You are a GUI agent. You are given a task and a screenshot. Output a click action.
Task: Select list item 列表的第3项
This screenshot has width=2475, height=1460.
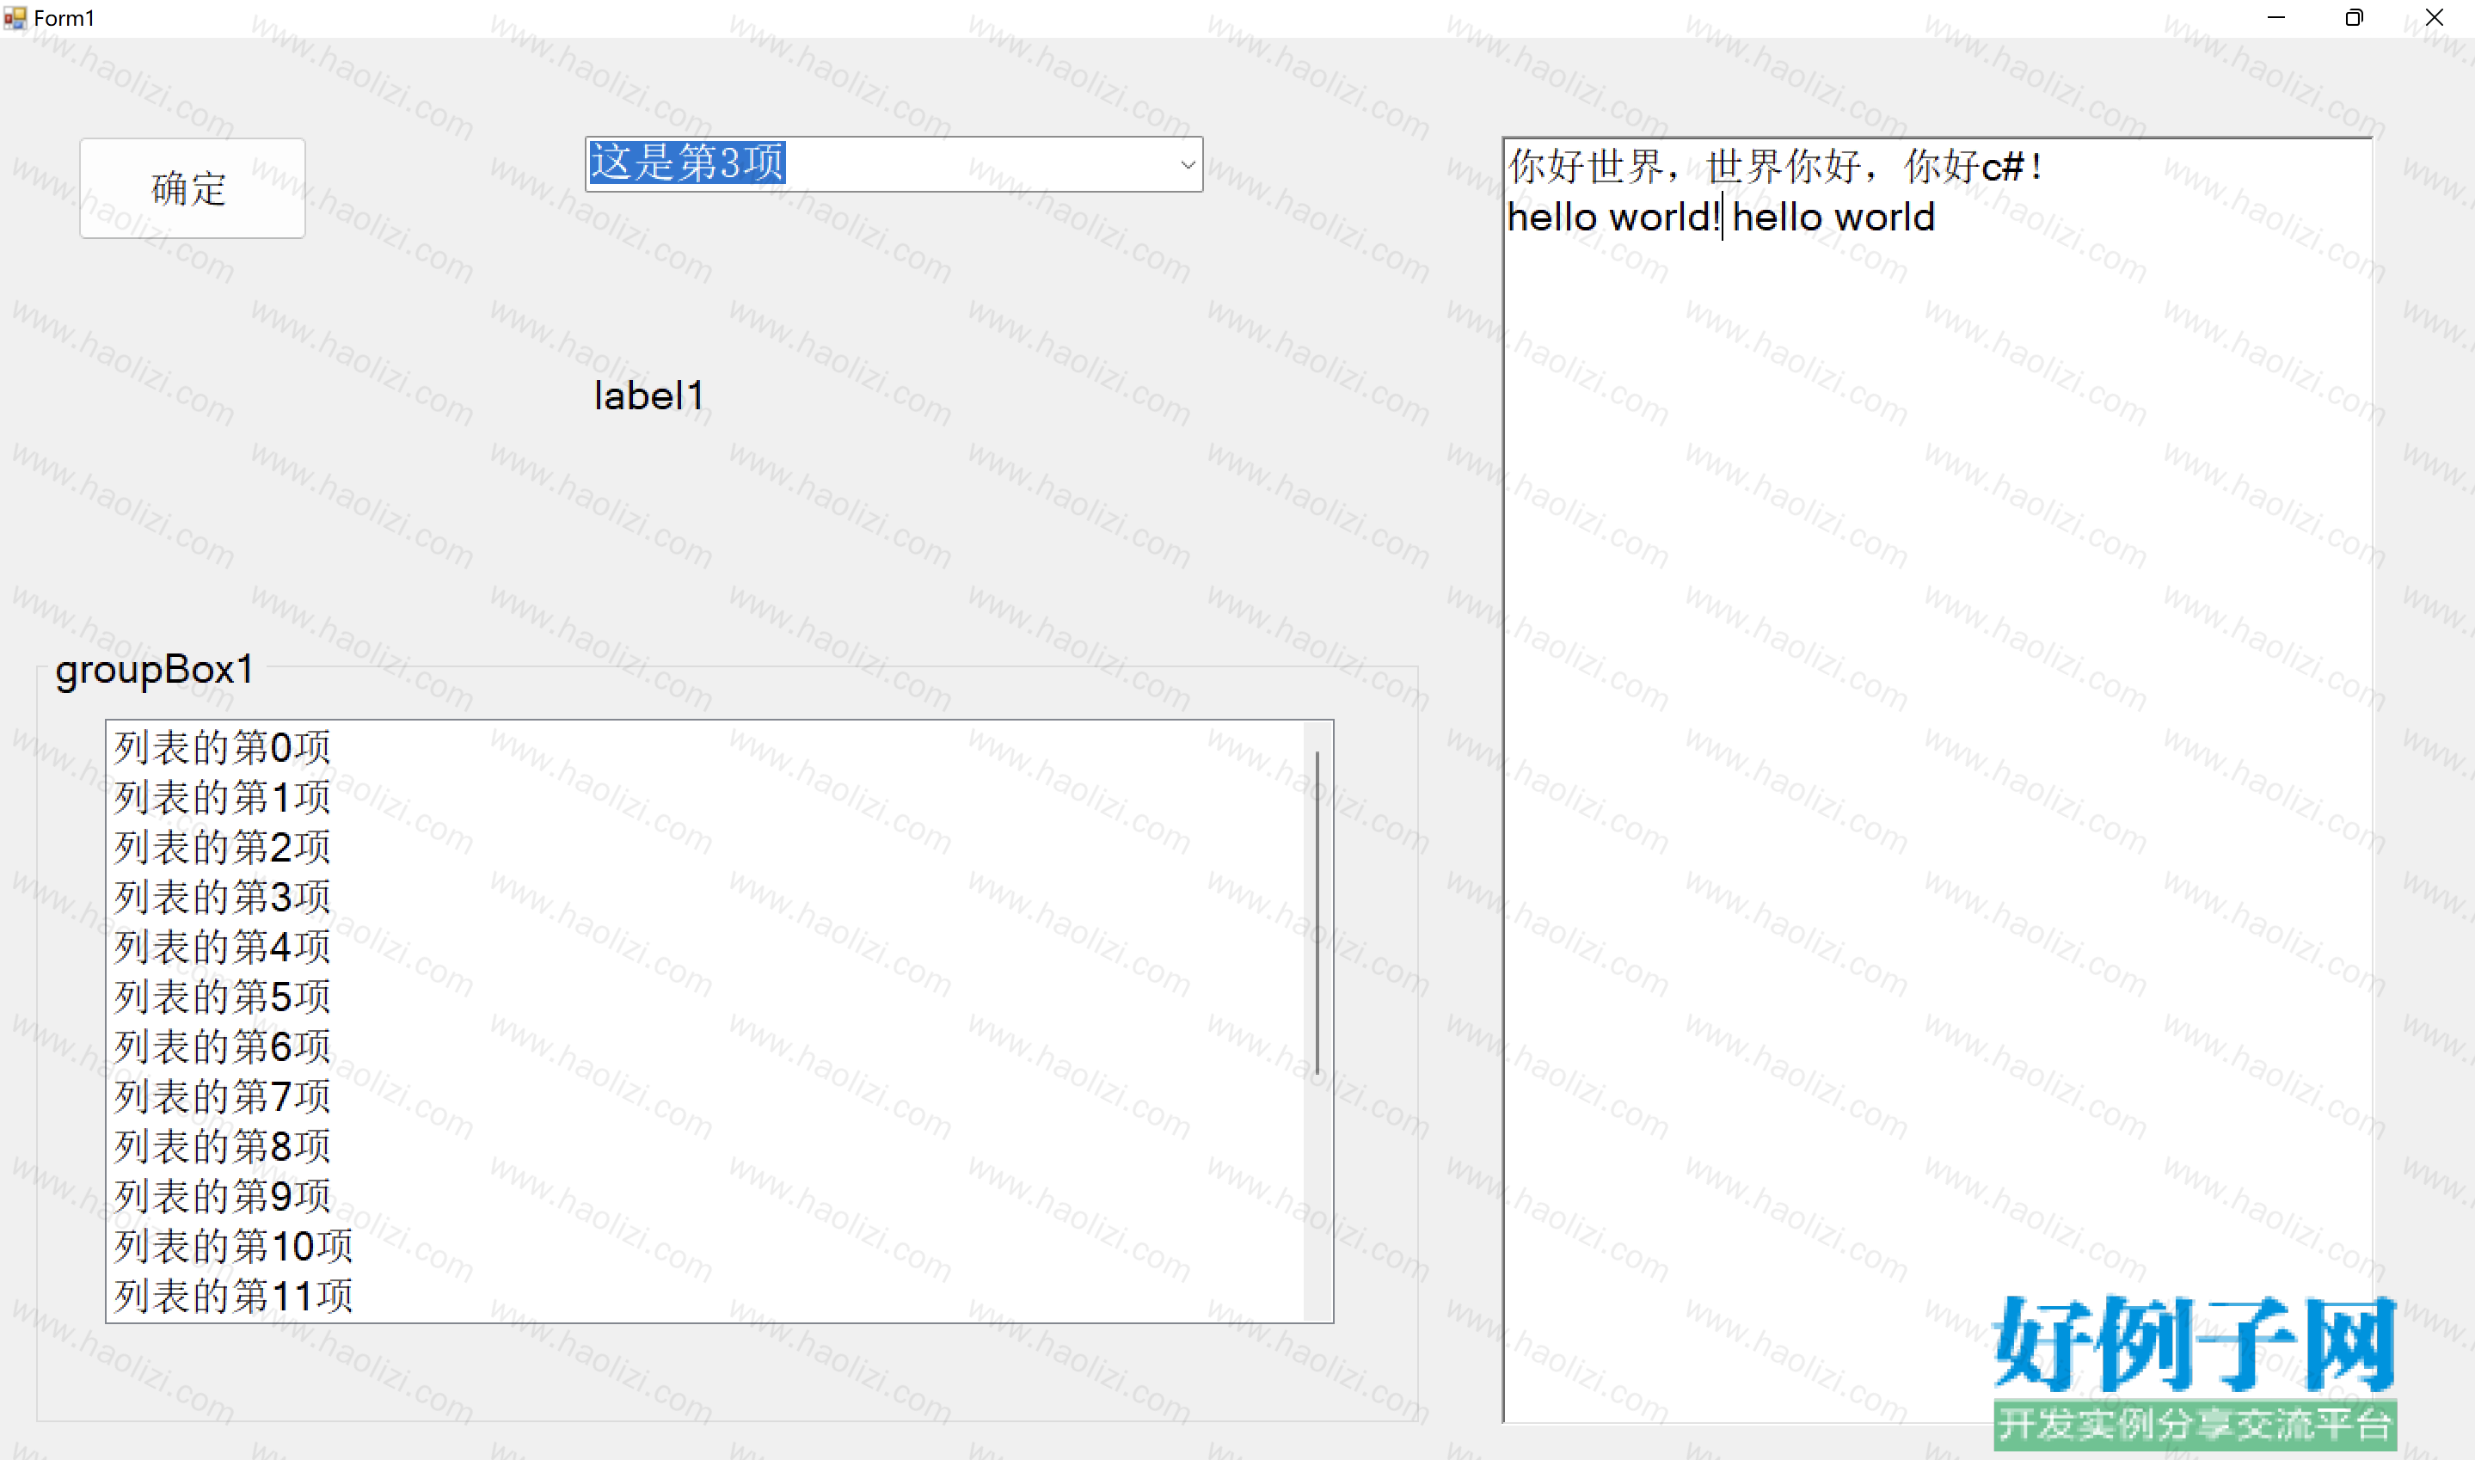click(704, 899)
